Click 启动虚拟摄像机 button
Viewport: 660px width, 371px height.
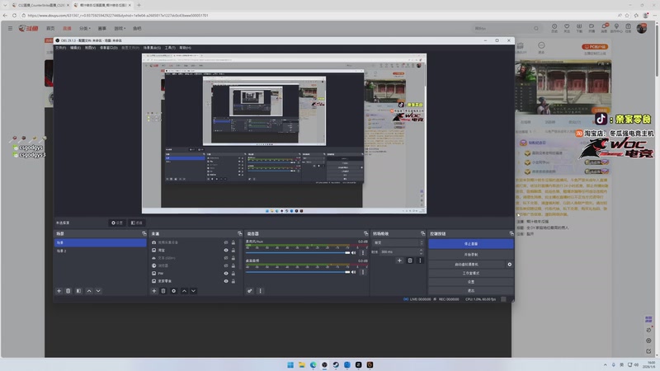(x=466, y=265)
